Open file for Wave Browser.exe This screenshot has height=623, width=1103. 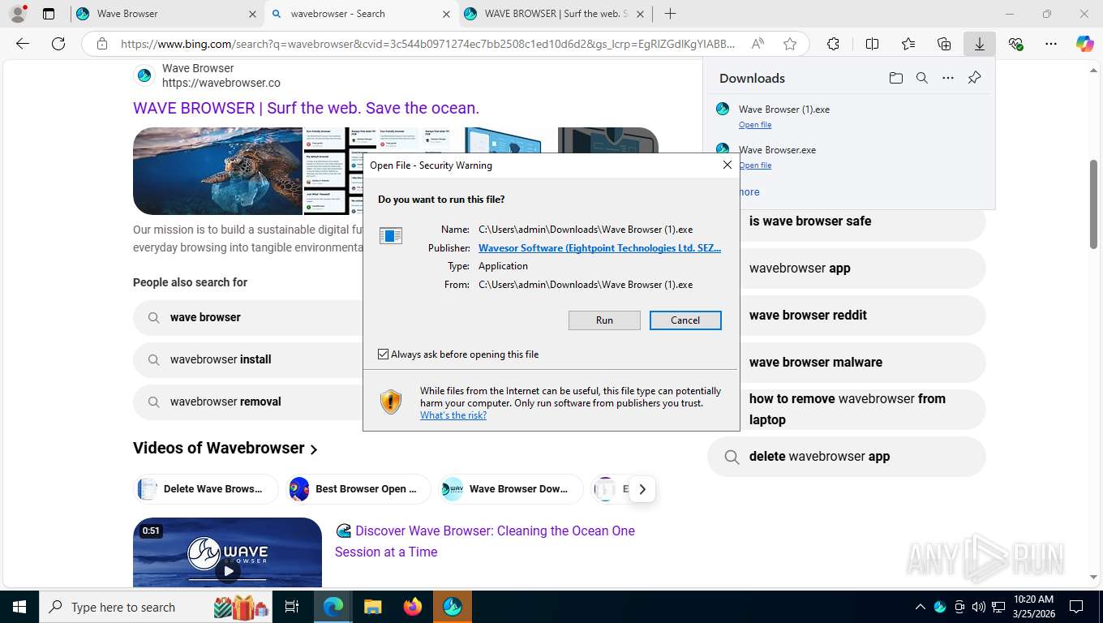tap(755, 165)
